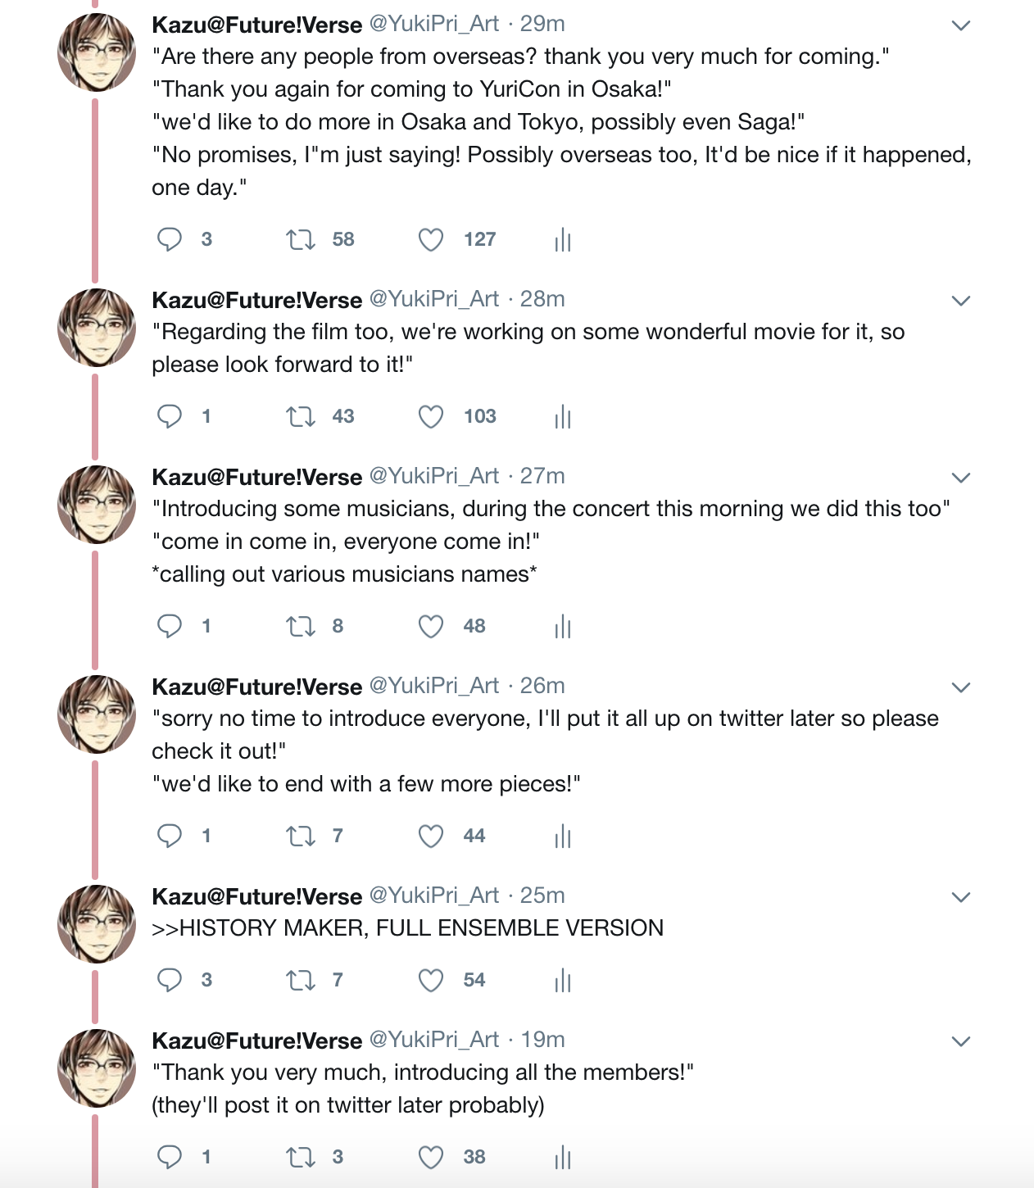This screenshot has height=1188, width=1034.
Task: Like the HISTORY MAKER tweet
Action: click(431, 980)
